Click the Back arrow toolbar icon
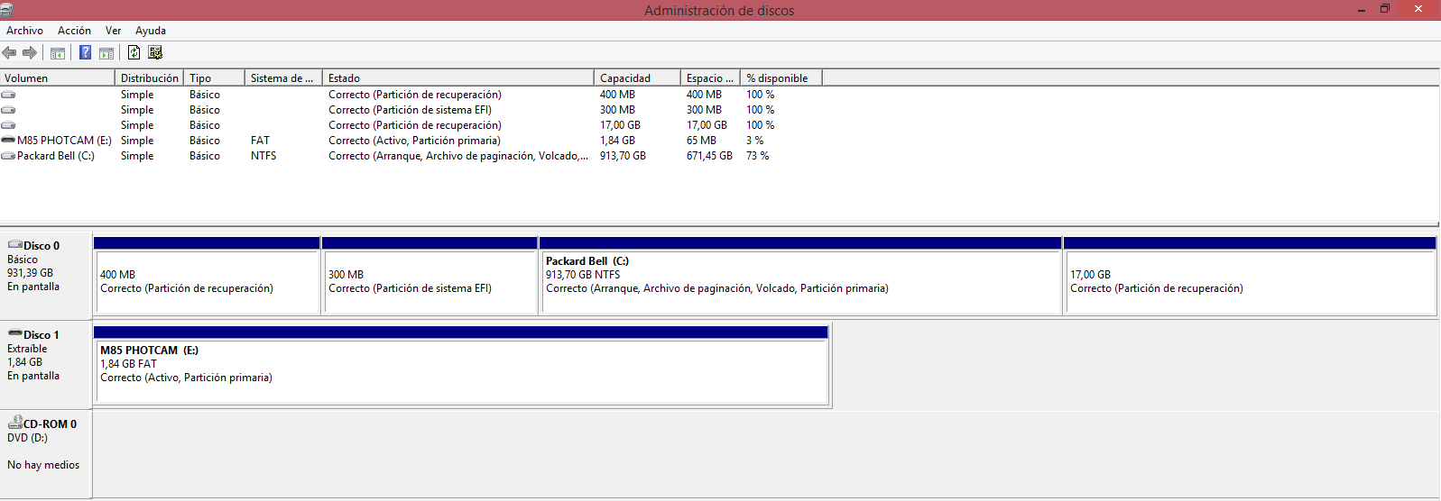The image size is (1441, 501). coord(10,52)
